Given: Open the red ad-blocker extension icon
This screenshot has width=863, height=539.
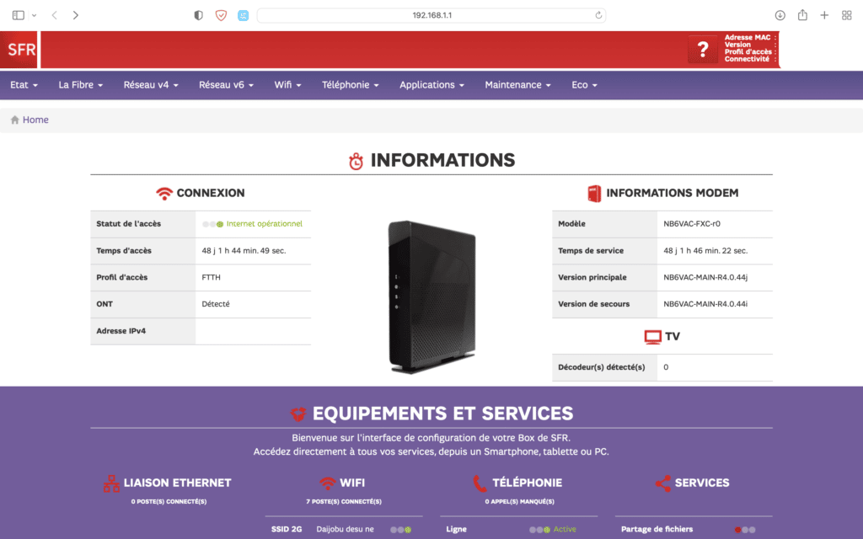Looking at the screenshot, I should click(222, 15).
